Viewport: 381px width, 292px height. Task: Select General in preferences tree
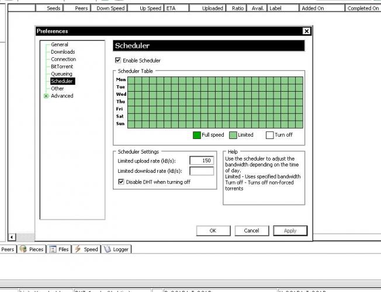(59, 44)
